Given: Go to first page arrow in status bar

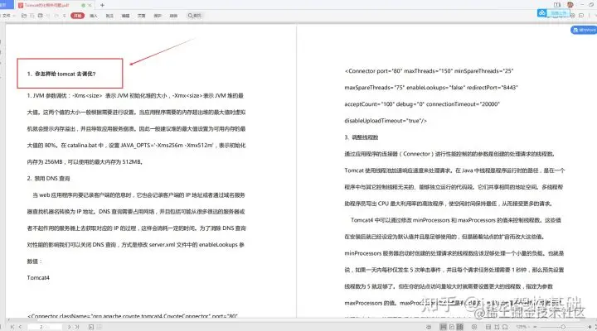Looking at the screenshot, I should (x=12, y=327).
